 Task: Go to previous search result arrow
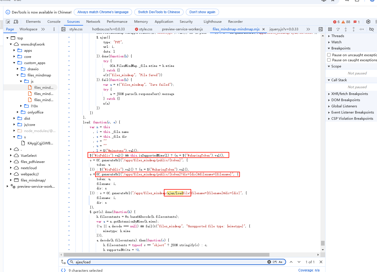291,262
